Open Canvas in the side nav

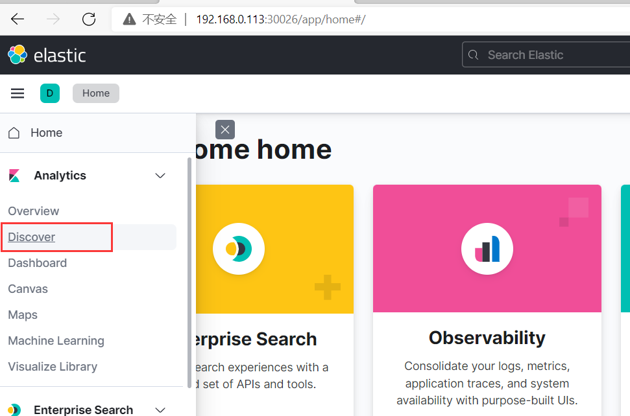click(x=28, y=289)
